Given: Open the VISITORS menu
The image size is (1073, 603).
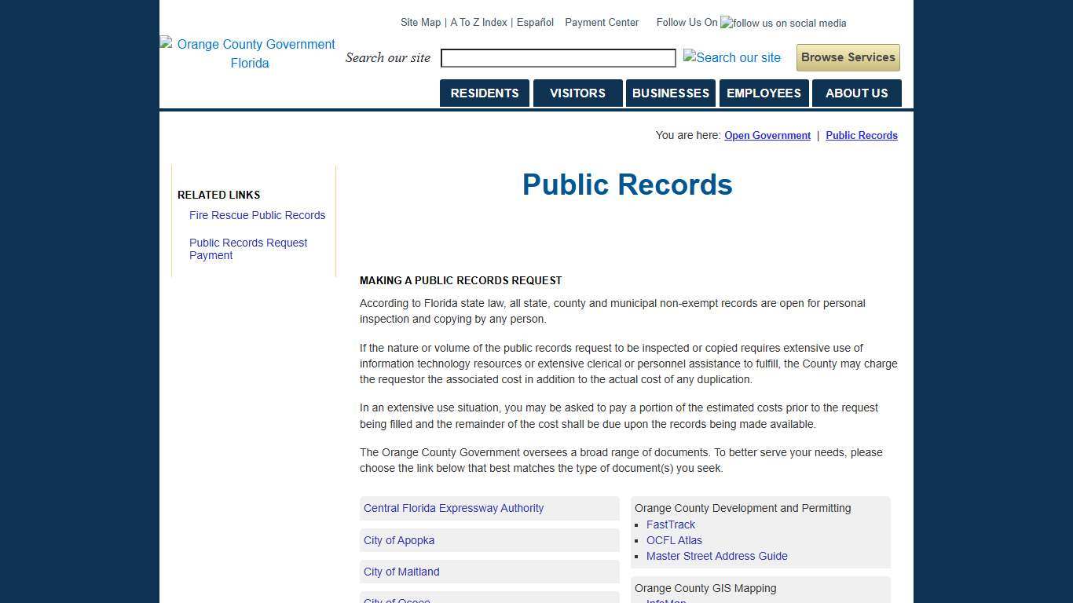Looking at the screenshot, I should coord(577,93).
